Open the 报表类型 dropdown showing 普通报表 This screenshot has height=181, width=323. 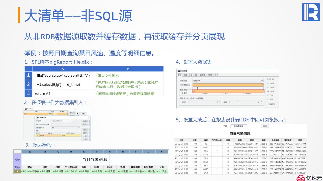pyautogui.click(x=228, y=80)
